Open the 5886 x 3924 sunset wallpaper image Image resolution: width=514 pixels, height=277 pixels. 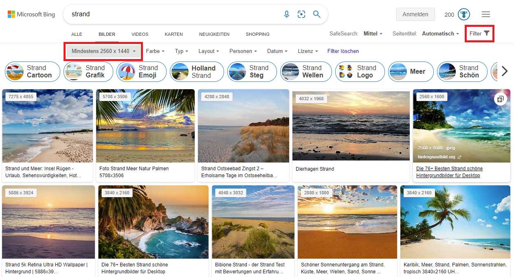48,222
